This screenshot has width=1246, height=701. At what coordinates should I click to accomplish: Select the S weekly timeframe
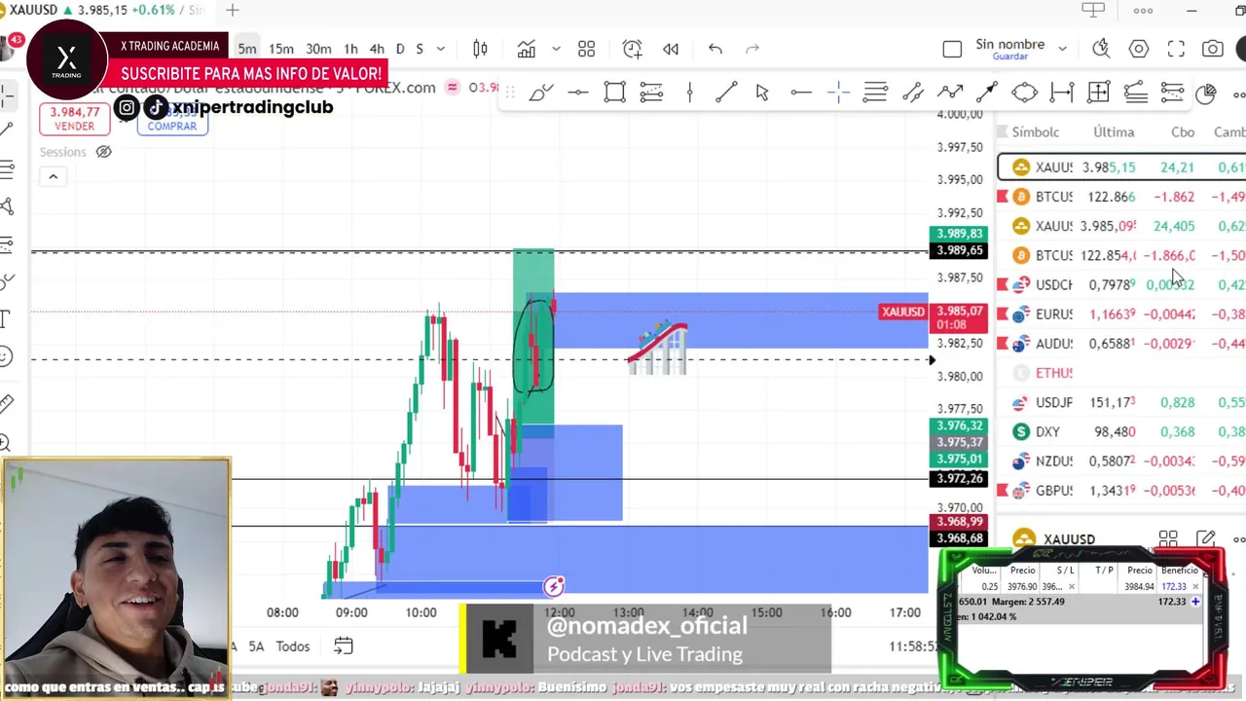tap(420, 49)
